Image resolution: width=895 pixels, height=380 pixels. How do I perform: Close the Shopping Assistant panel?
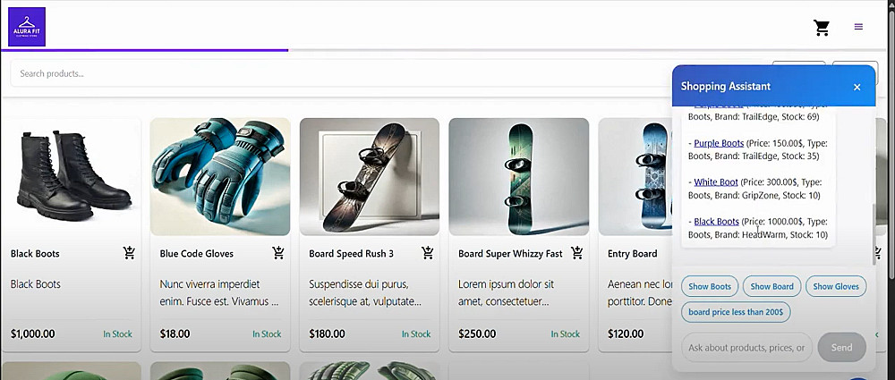pos(857,87)
